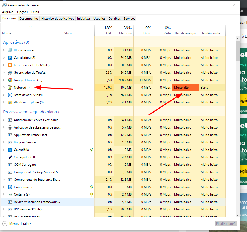Click the TeamViewer blue icon
The image size is (247, 232).
pos(10,95)
